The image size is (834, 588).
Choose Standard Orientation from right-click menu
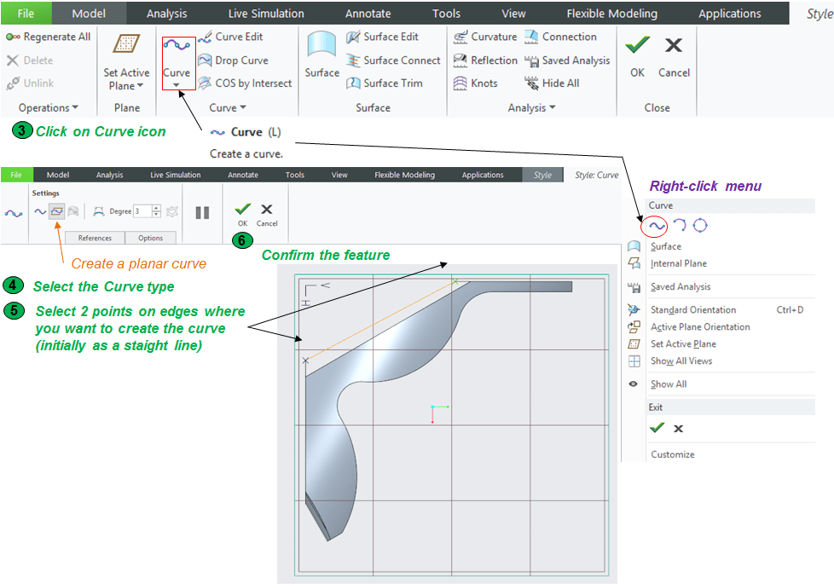click(x=692, y=310)
